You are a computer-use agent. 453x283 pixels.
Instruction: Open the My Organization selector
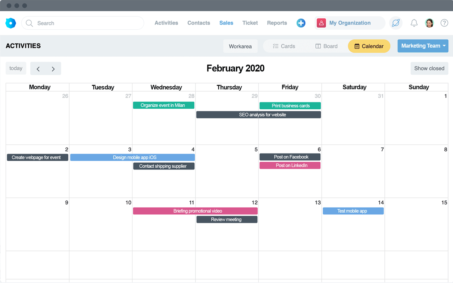coord(350,23)
